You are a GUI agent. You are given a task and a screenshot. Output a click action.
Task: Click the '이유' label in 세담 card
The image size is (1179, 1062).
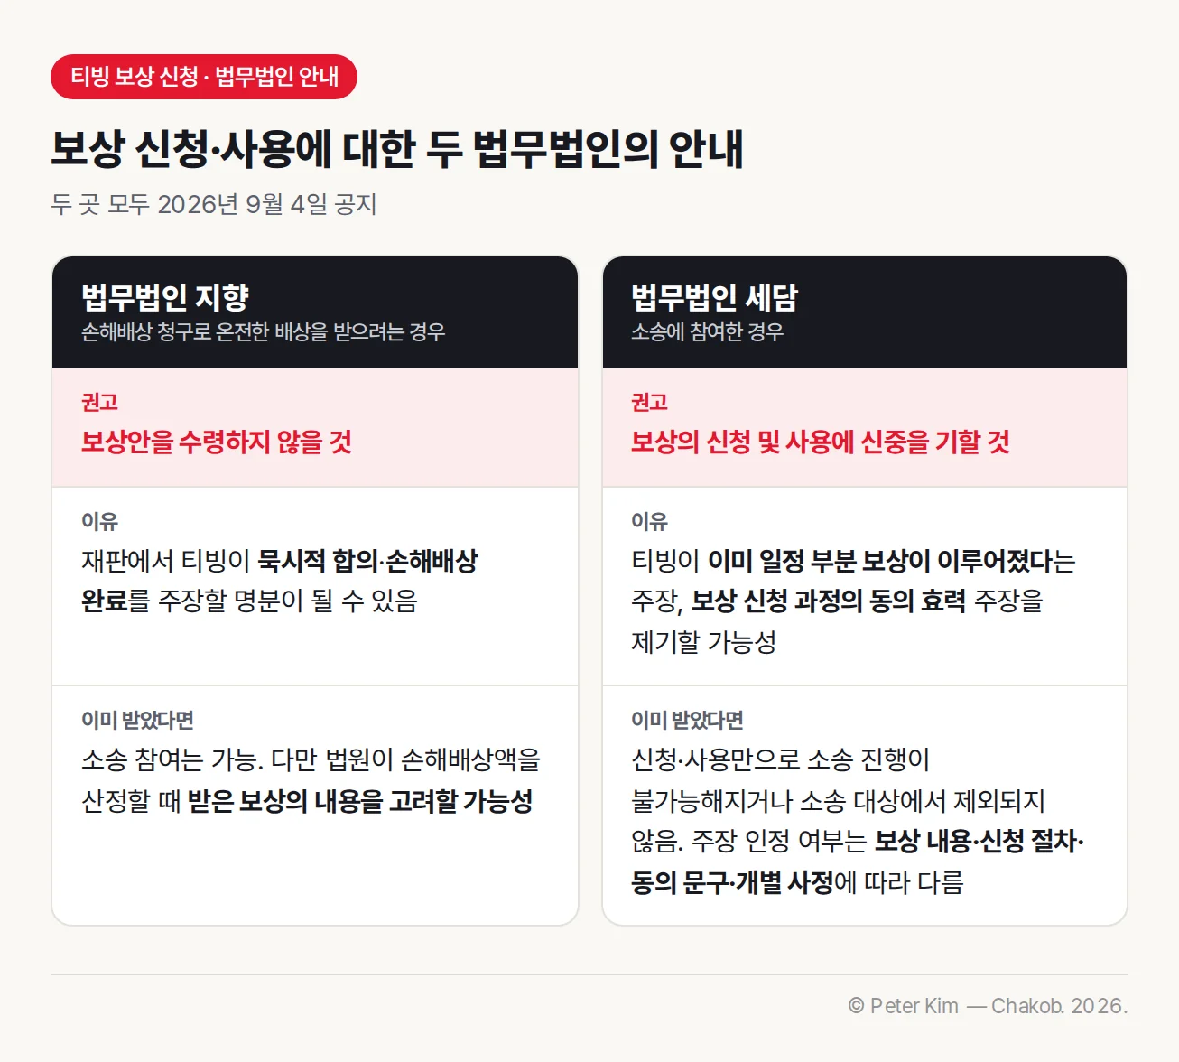[649, 521]
